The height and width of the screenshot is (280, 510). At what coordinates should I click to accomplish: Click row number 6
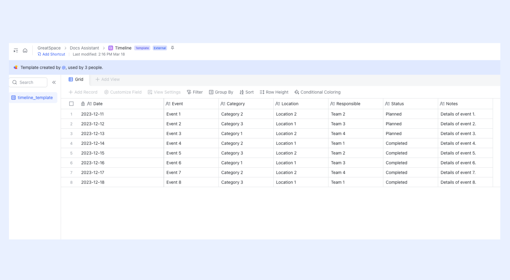point(71,163)
